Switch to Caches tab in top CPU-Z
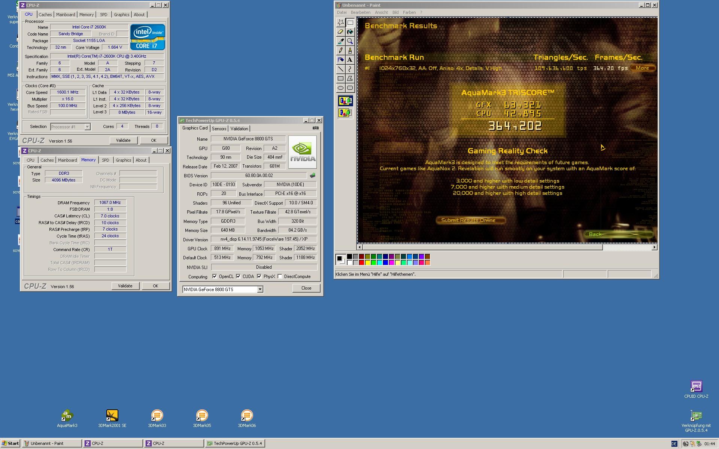The image size is (719, 449). click(45, 15)
